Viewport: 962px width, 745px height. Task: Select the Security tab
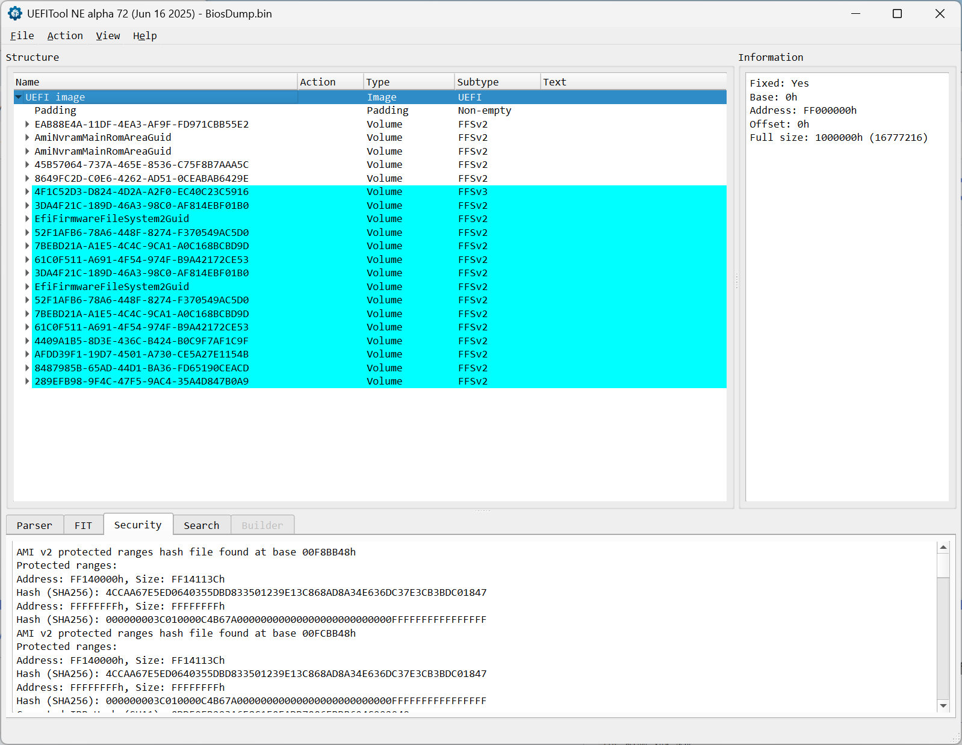coord(138,525)
